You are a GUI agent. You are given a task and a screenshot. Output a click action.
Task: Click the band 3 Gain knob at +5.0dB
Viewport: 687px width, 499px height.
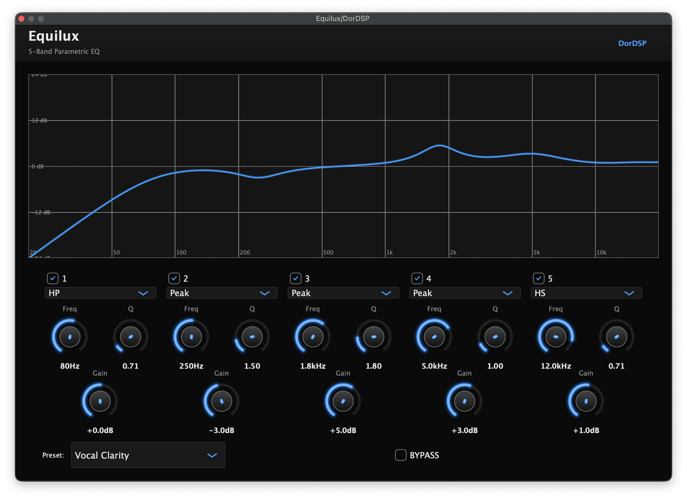point(342,401)
